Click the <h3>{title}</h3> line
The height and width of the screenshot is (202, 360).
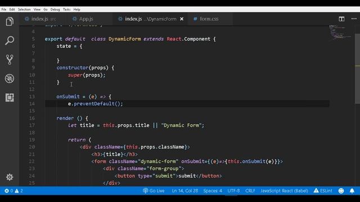[114, 154]
